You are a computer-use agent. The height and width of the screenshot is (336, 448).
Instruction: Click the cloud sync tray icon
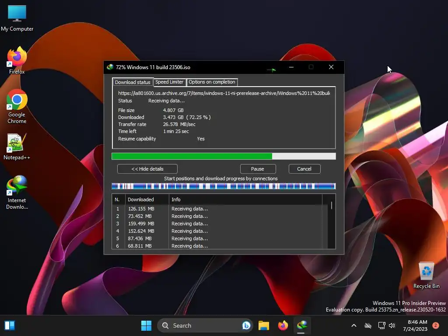368,325
